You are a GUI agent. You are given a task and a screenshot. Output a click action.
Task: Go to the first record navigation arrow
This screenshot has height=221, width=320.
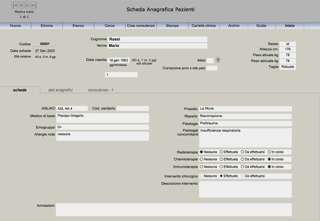pos(15,5)
